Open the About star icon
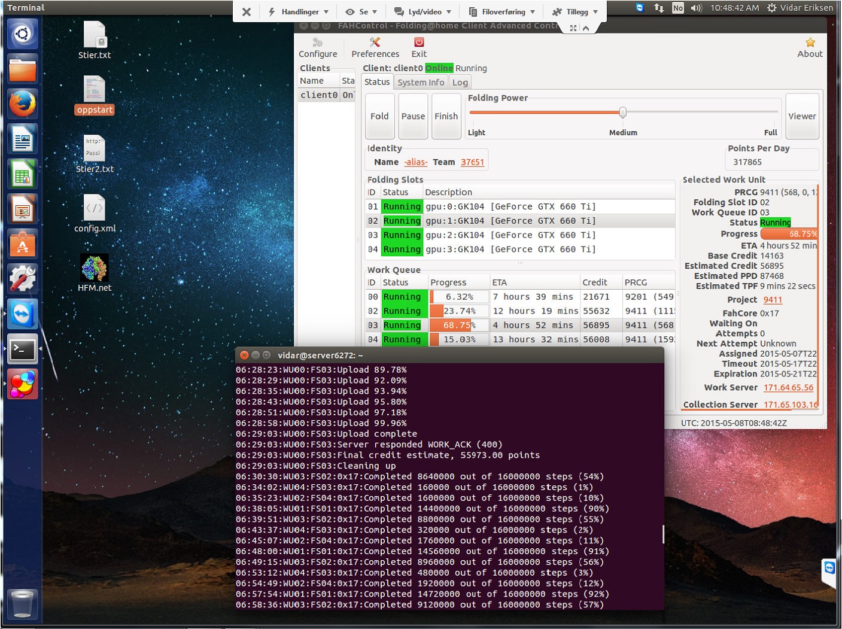This screenshot has width=842, height=629. (x=810, y=48)
